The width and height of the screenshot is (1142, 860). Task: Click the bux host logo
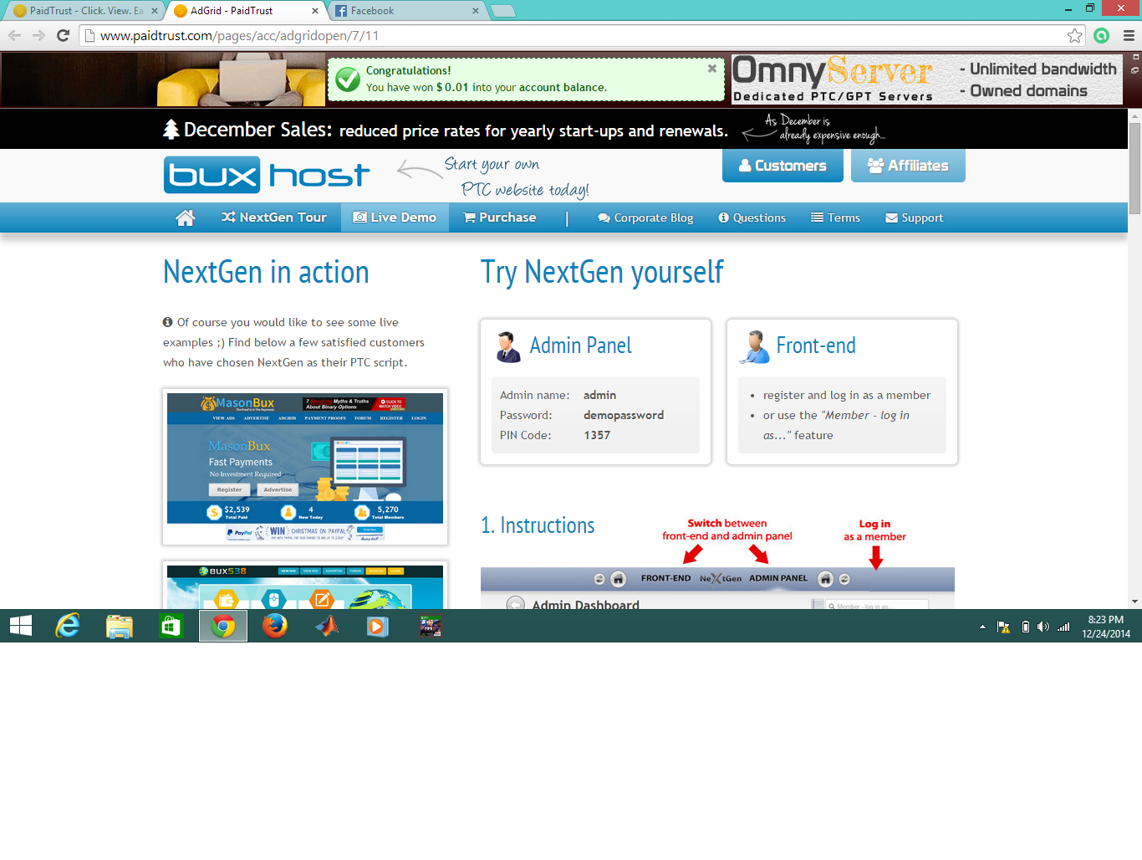coord(267,175)
